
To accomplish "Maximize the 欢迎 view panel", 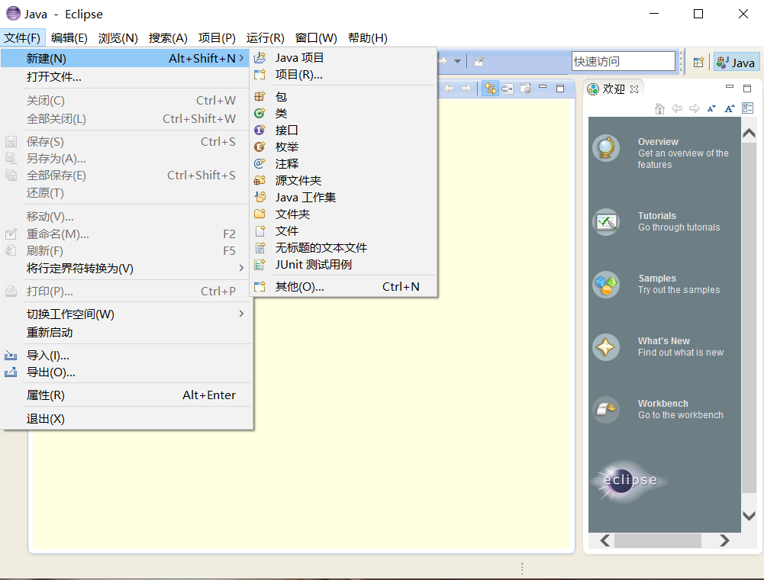I will click(747, 89).
